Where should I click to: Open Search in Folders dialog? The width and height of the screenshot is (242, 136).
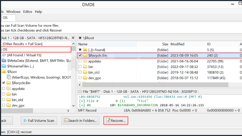[x=80, y=121]
